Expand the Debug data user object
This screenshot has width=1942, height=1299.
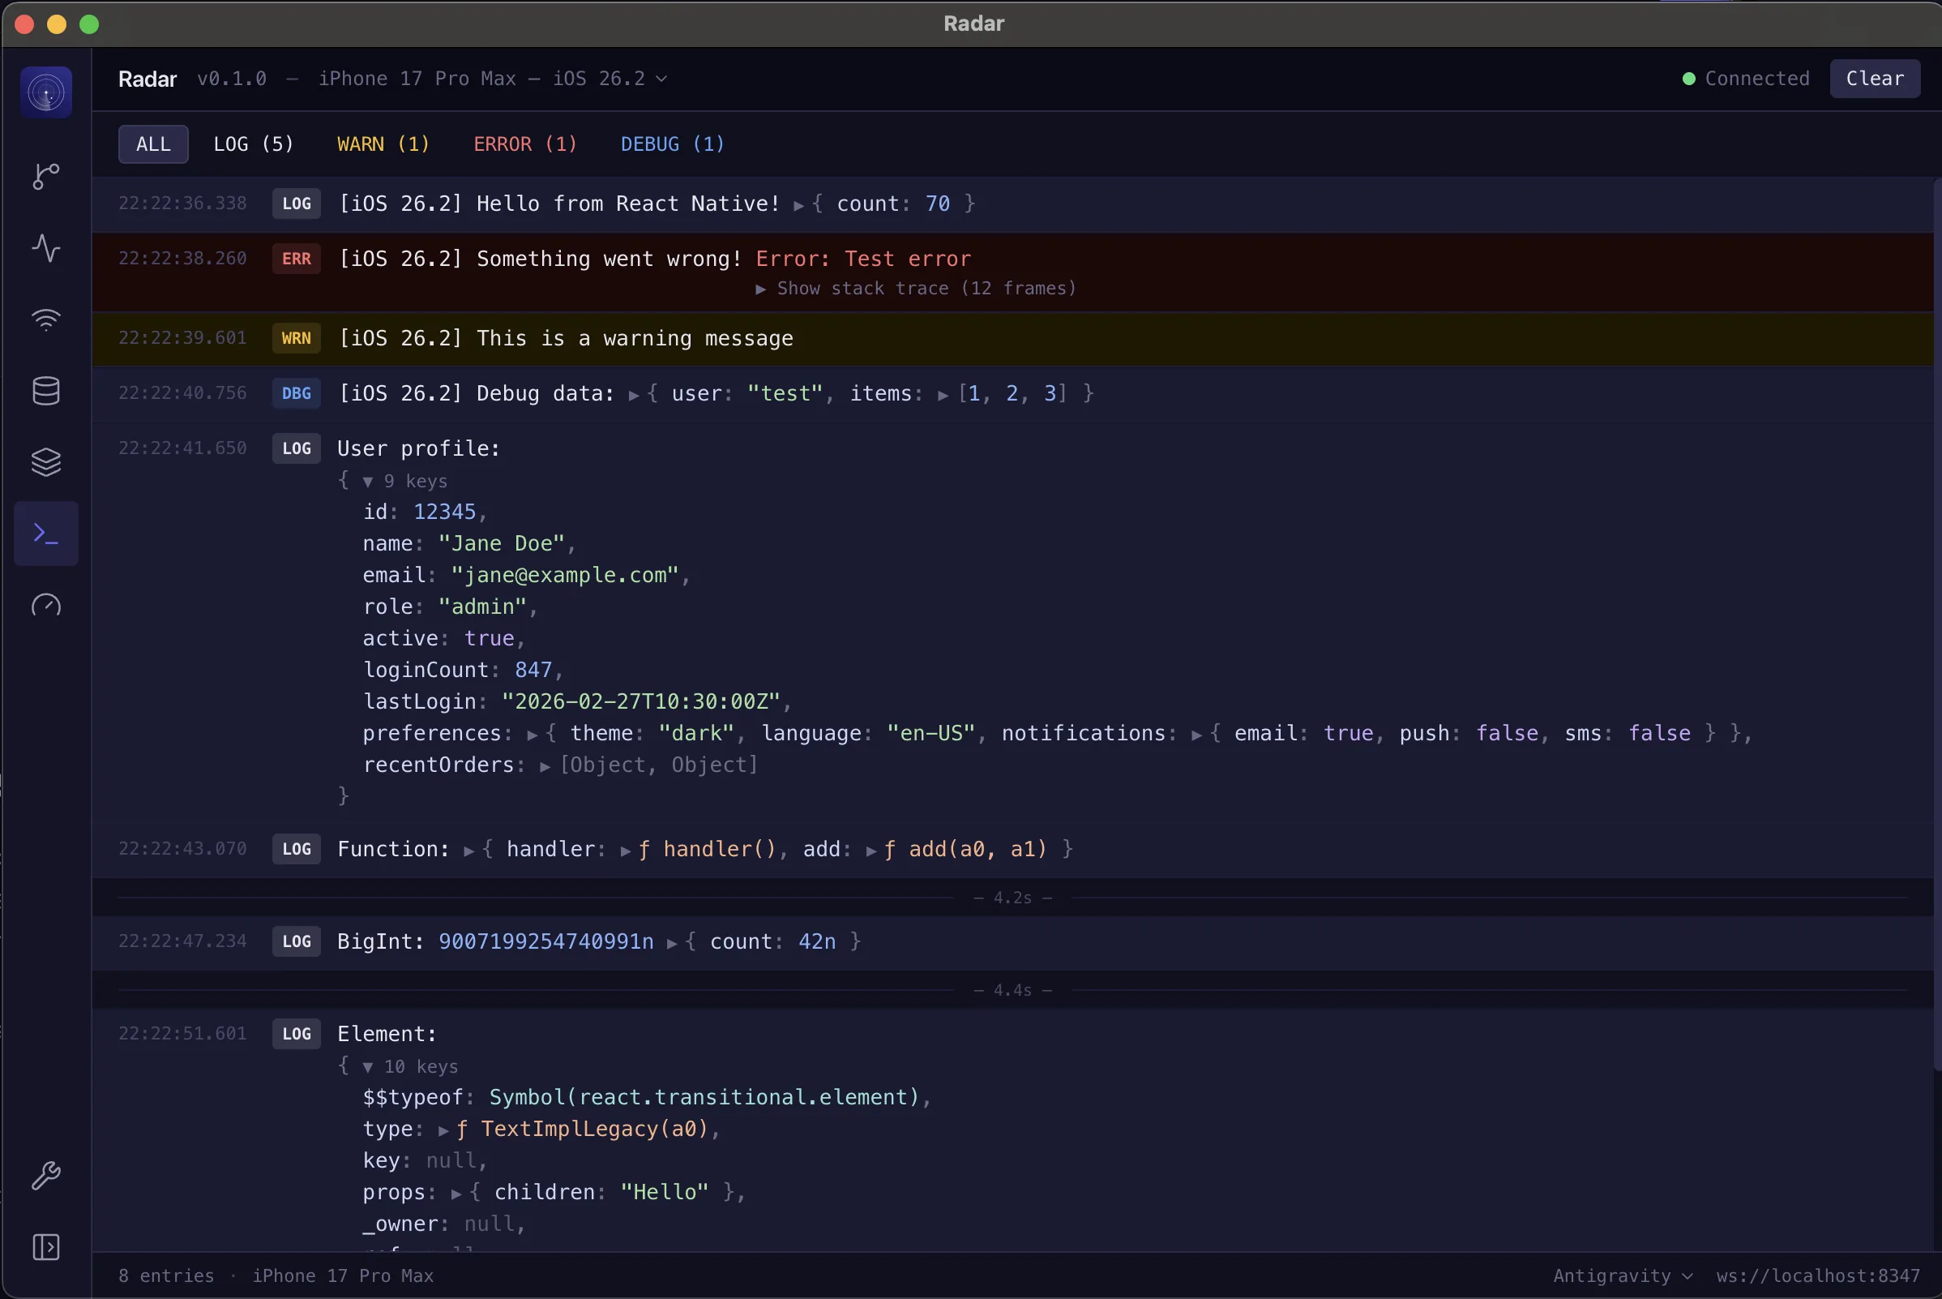point(634,395)
